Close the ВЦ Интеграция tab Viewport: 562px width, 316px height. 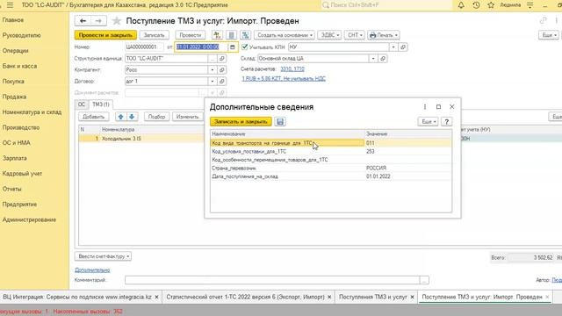(156, 297)
